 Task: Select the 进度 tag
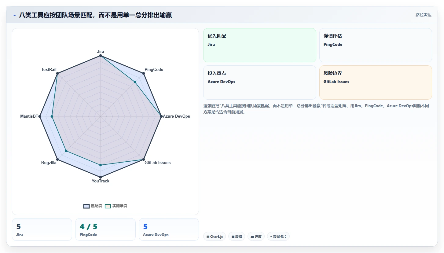click(x=256, y=237)
